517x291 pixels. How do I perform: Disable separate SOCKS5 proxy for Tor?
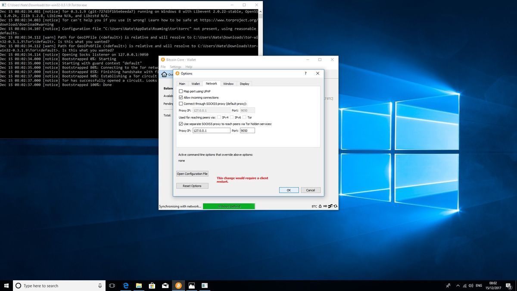pyautogui.click(x=181, y=123)
